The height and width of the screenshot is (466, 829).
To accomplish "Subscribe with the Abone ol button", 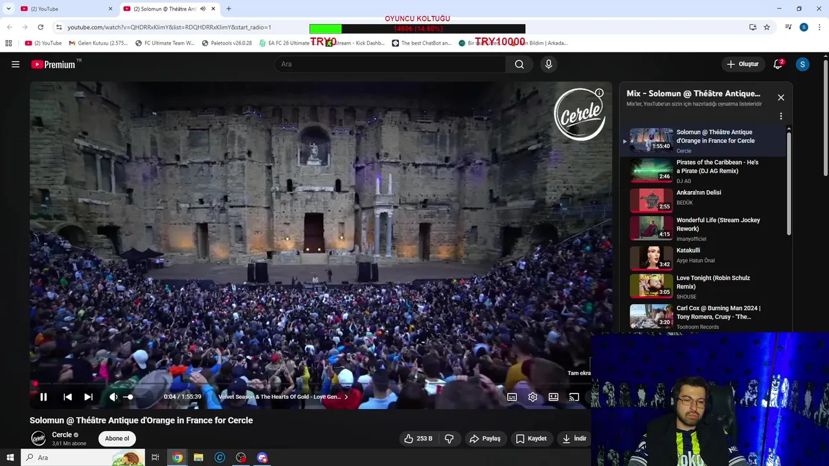I will click(x=117, y=438).
